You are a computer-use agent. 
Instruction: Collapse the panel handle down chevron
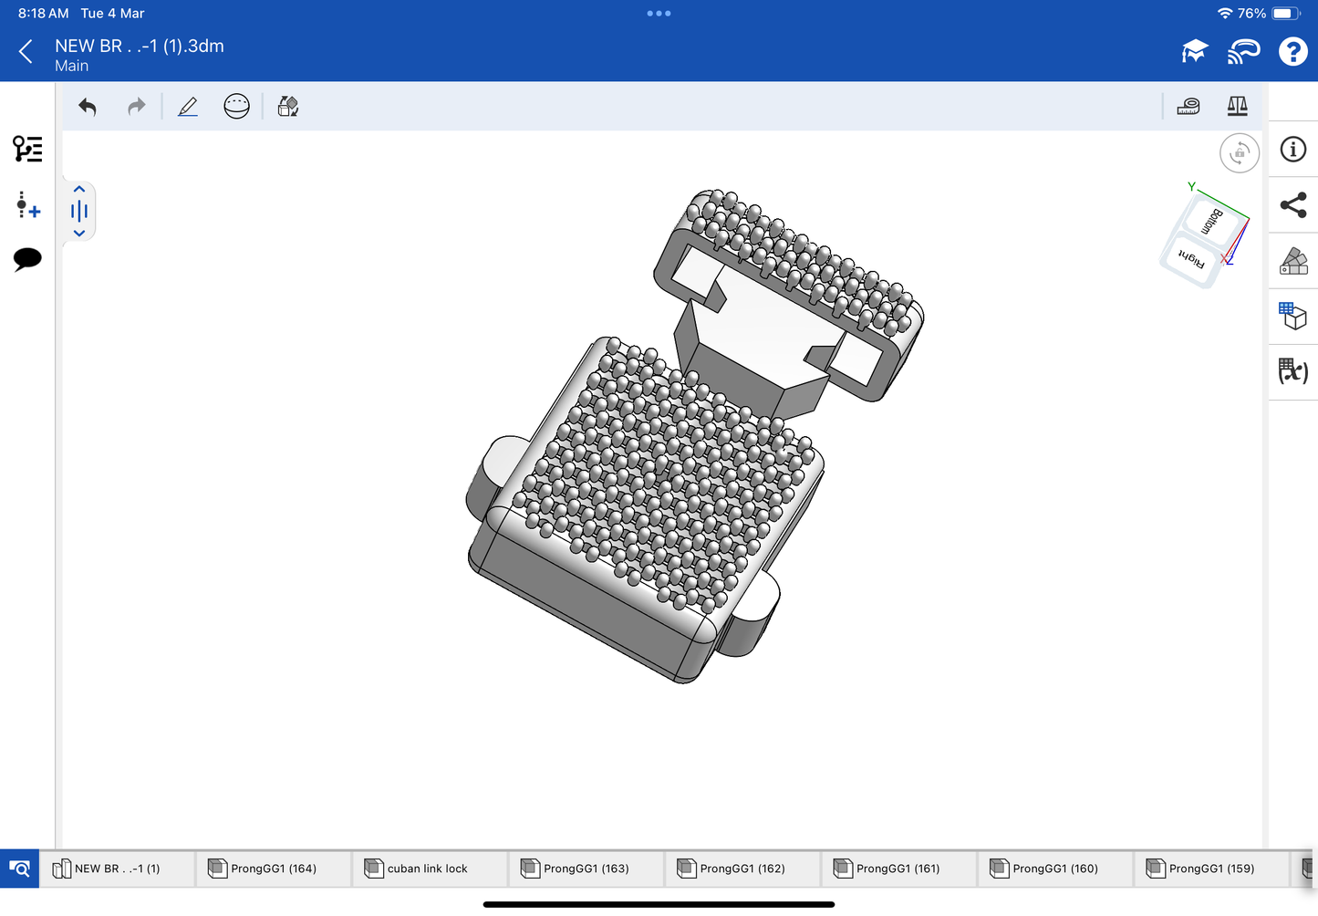tap(79, 234)
